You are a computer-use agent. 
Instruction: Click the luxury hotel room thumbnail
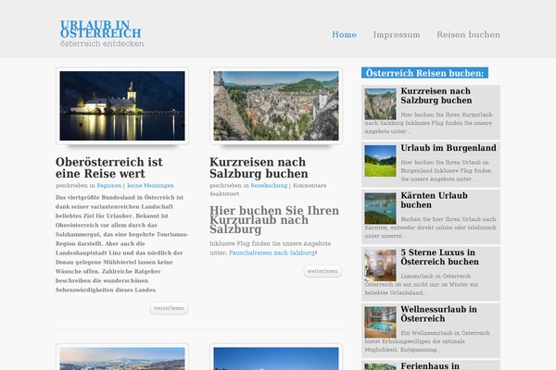[380, 265]
